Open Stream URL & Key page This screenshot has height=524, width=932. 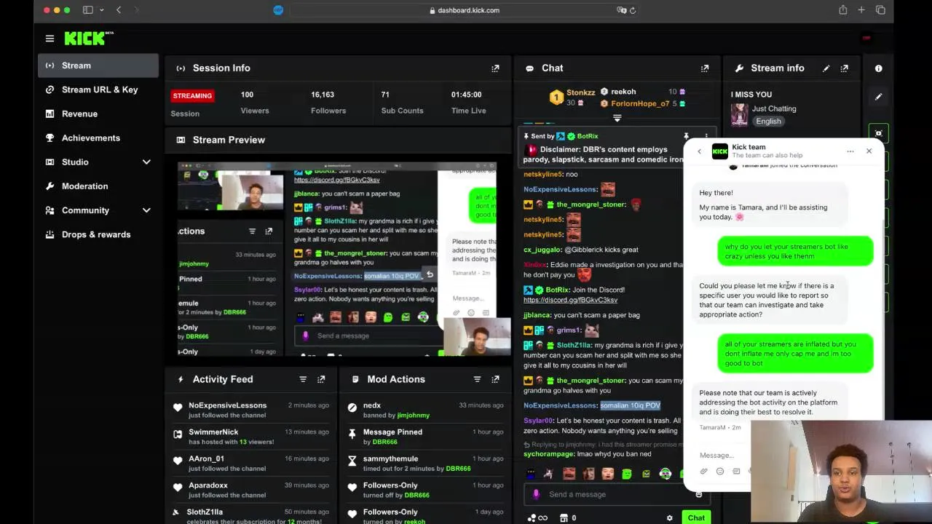98,90
